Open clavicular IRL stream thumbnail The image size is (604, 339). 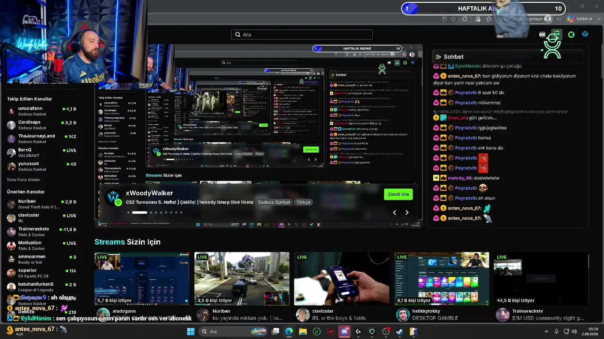pyautogui.click(x=342, y=279)
